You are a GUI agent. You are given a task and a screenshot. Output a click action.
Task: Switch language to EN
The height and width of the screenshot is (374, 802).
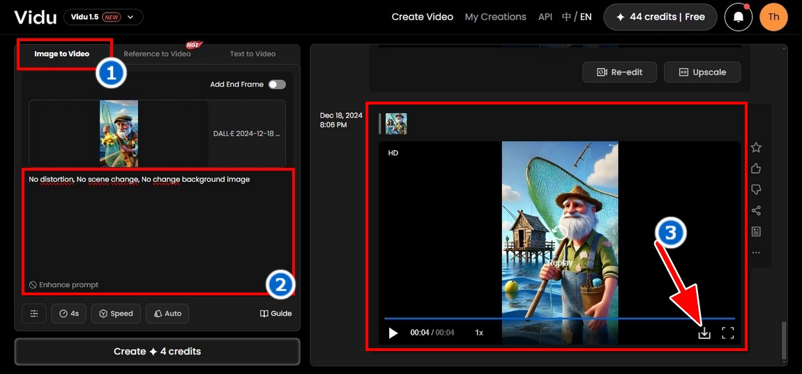tap(586, 17)
